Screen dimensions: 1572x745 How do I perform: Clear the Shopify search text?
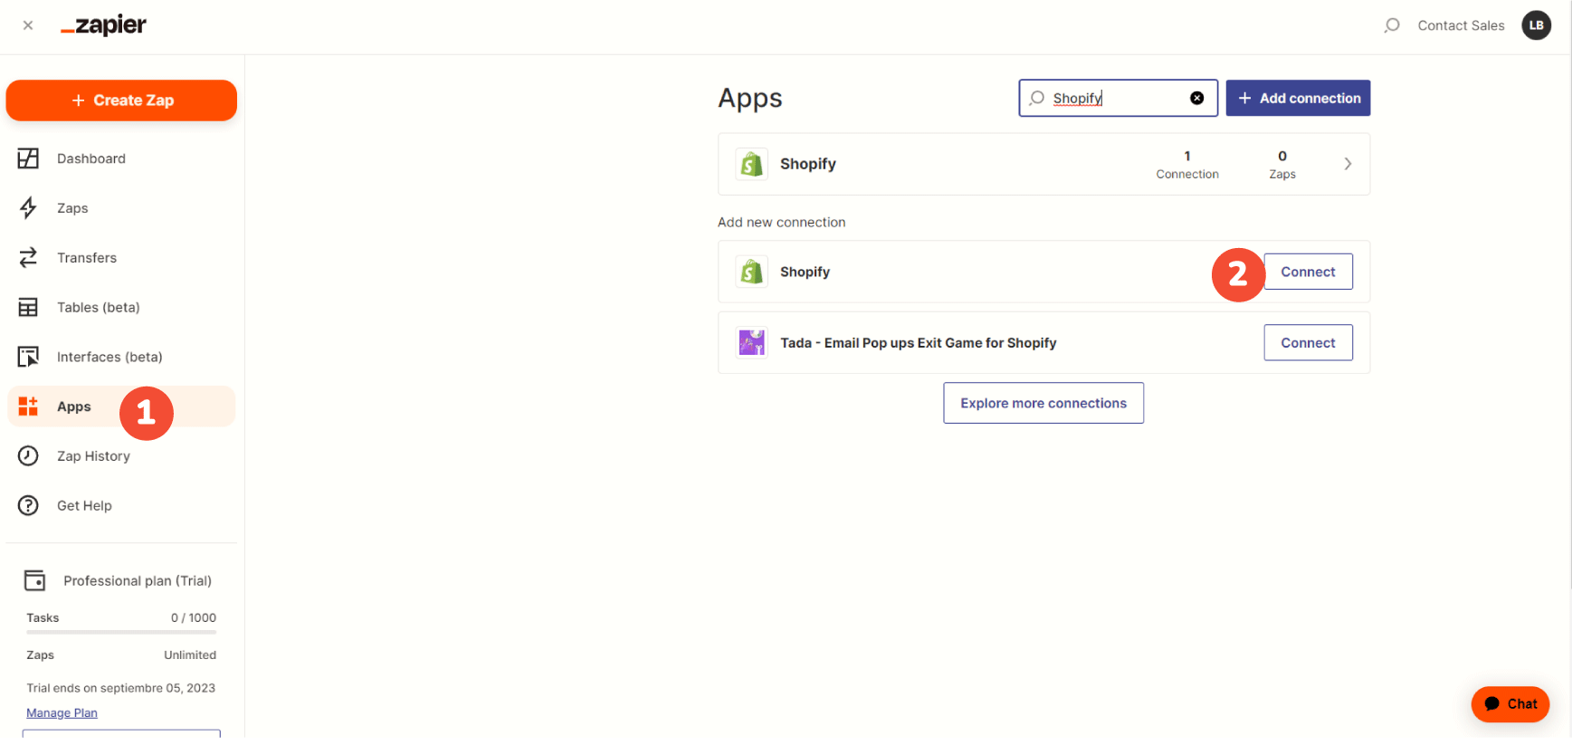(1196, 98)
